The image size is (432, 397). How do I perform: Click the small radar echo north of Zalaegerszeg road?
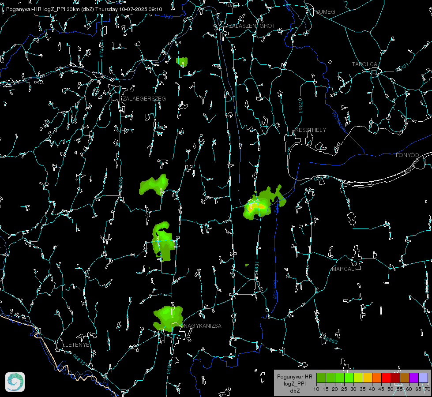coord(182,62)
